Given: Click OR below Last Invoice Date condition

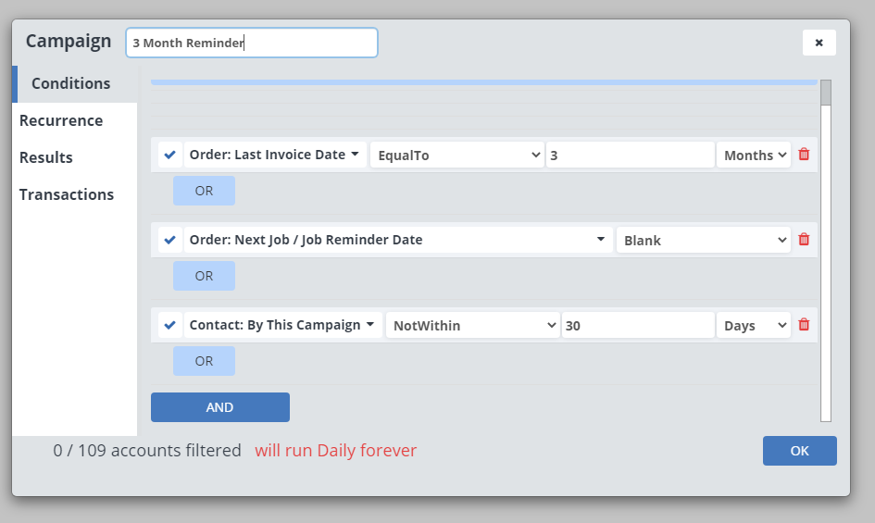Looking at the screenshot, I should 204,191.
